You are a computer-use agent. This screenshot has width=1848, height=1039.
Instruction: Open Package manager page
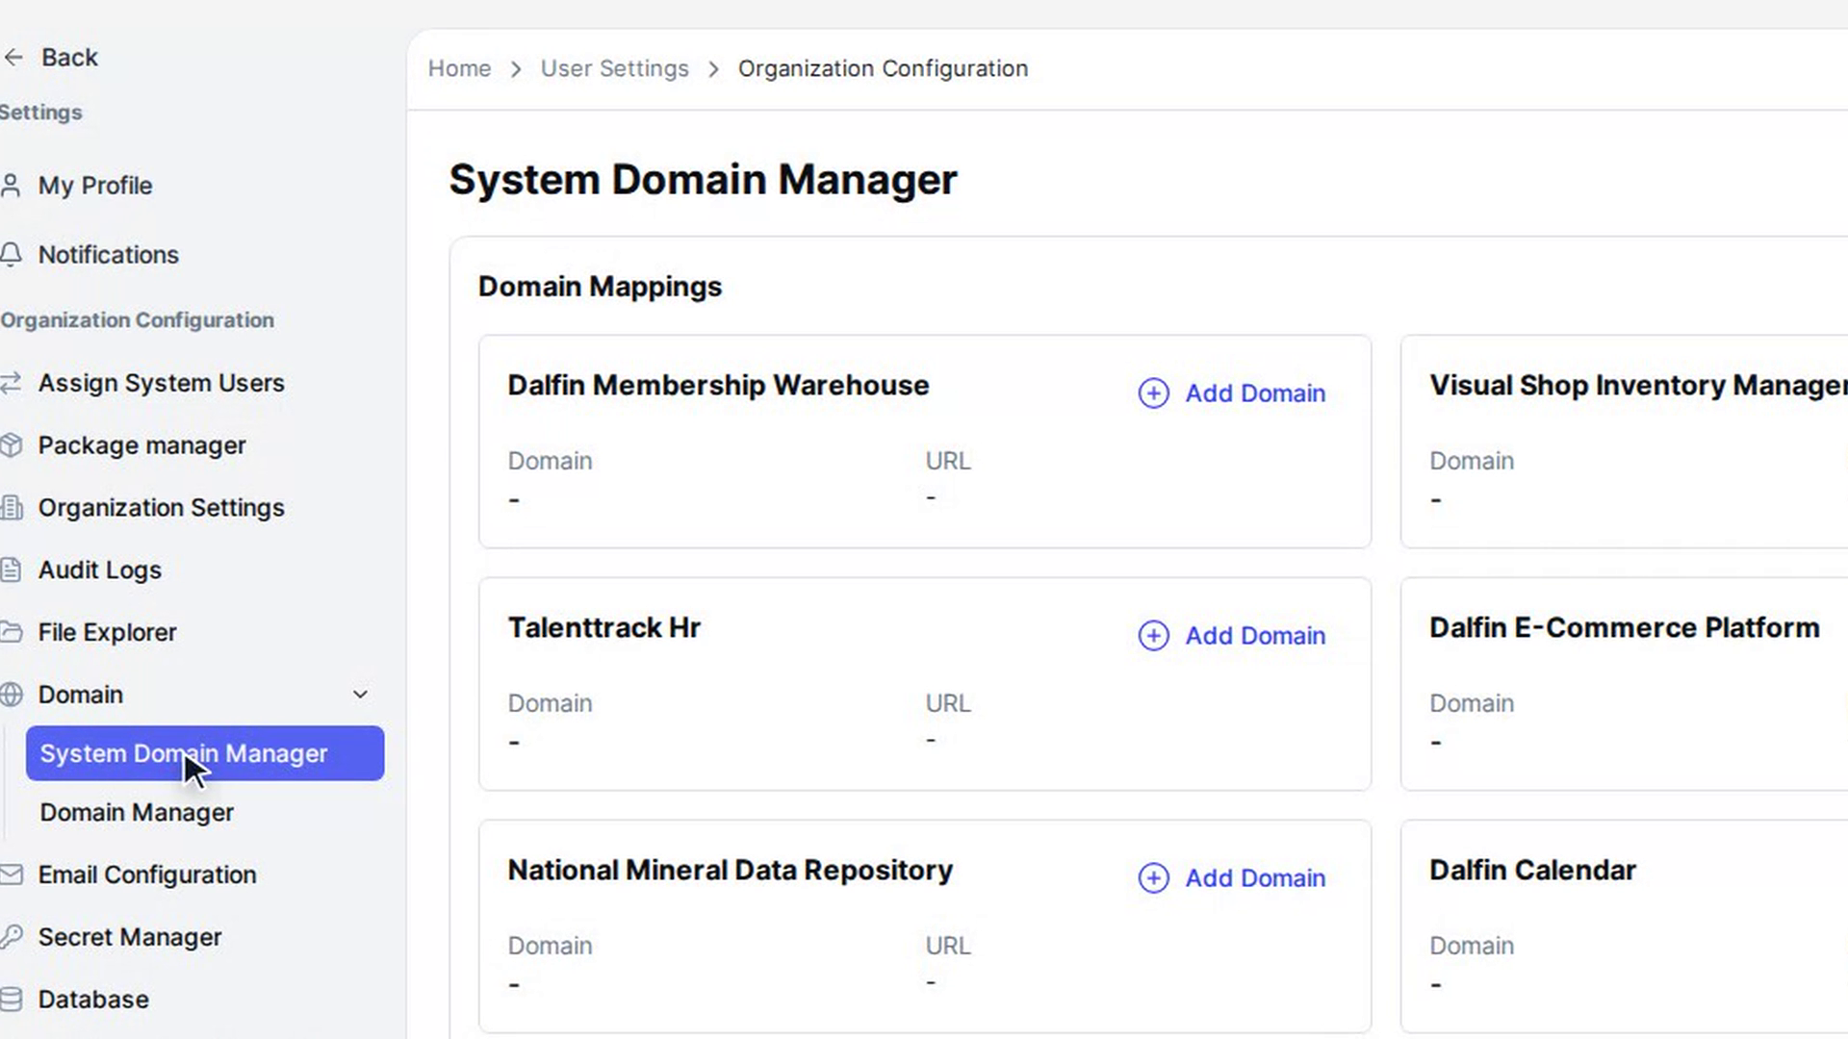coord(142,445)
